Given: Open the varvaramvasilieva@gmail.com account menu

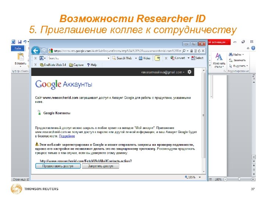Looking at the screenshot, I should pos(163,72).
